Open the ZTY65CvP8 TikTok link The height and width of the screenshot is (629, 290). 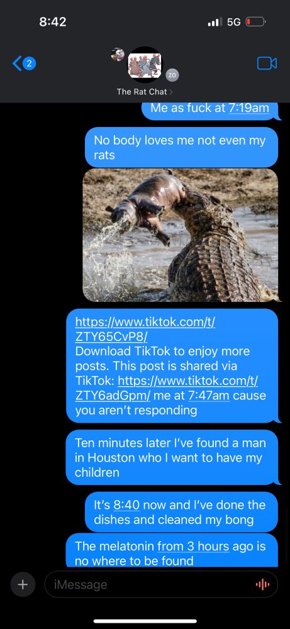[x=145, y=329]
